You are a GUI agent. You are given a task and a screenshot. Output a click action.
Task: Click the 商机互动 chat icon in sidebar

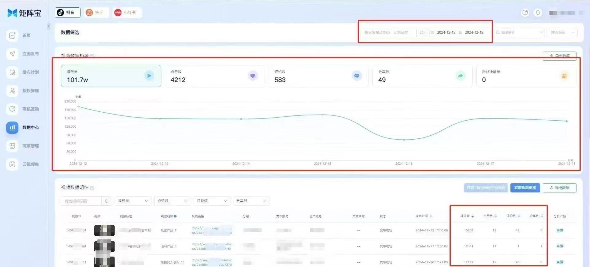pyautogui.click(x=12, y=109)
